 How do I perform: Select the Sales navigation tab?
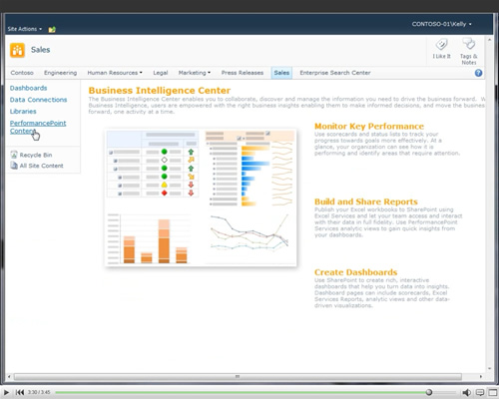click(281, 73)
